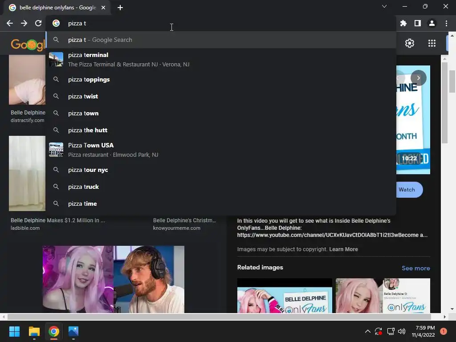Click the next arrow on the preview image

pos(419,78)
